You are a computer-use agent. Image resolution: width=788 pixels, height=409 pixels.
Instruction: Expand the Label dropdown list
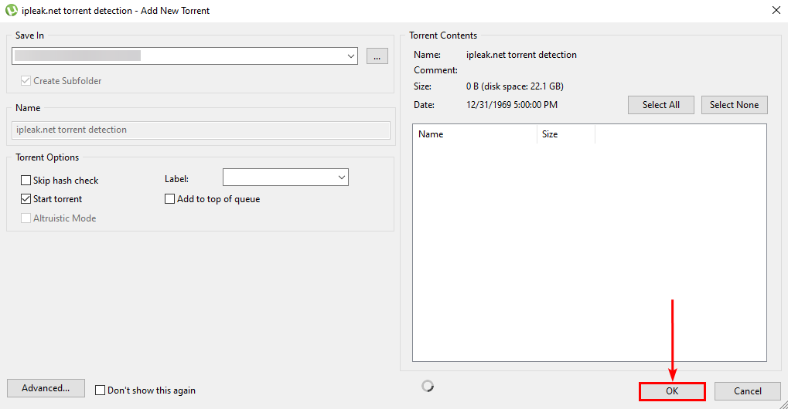coord(341,177)
